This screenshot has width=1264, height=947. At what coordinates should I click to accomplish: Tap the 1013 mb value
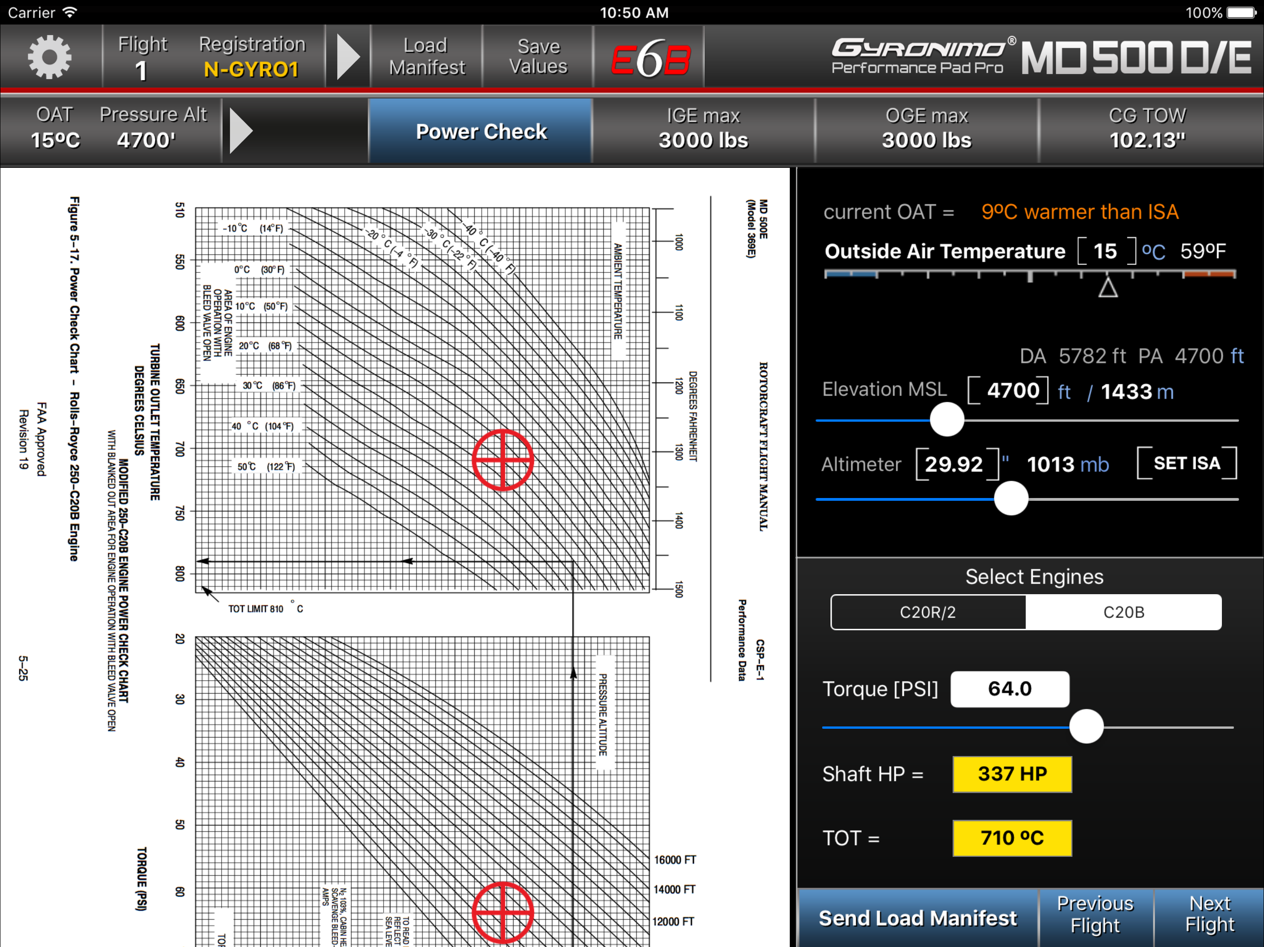1067,464
